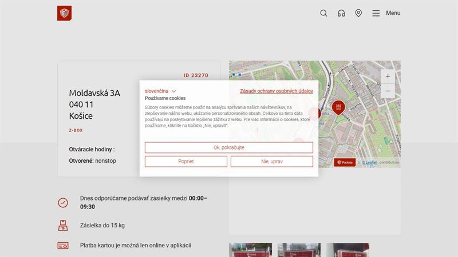Click the ID 23270 label
This screenshot has height=257, width=458.
[x=196, y=75]
